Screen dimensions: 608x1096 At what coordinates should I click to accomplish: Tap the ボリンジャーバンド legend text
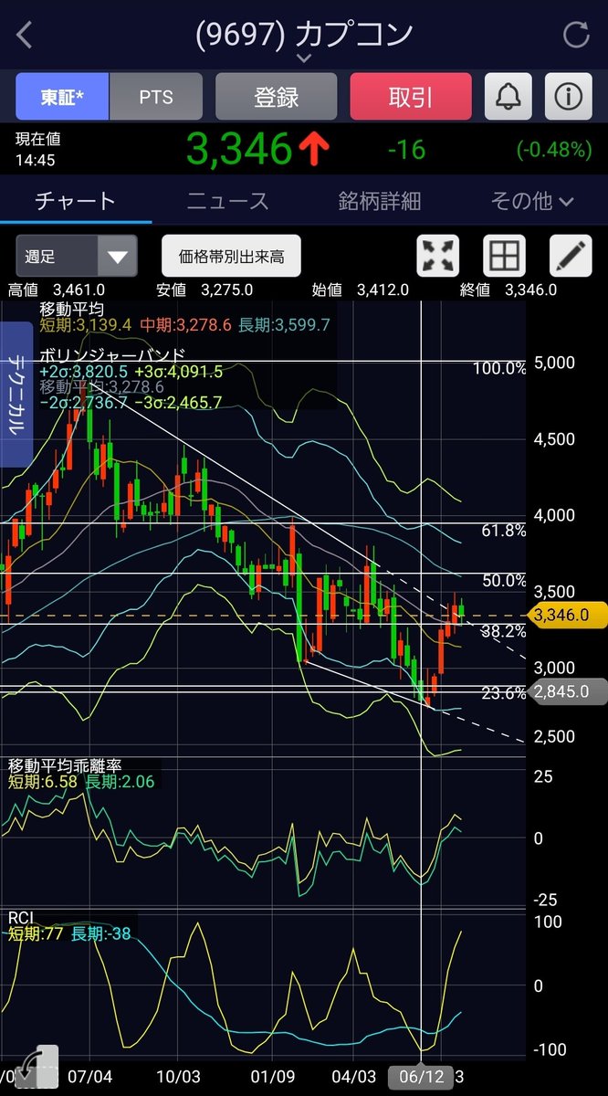coord(112,355)
